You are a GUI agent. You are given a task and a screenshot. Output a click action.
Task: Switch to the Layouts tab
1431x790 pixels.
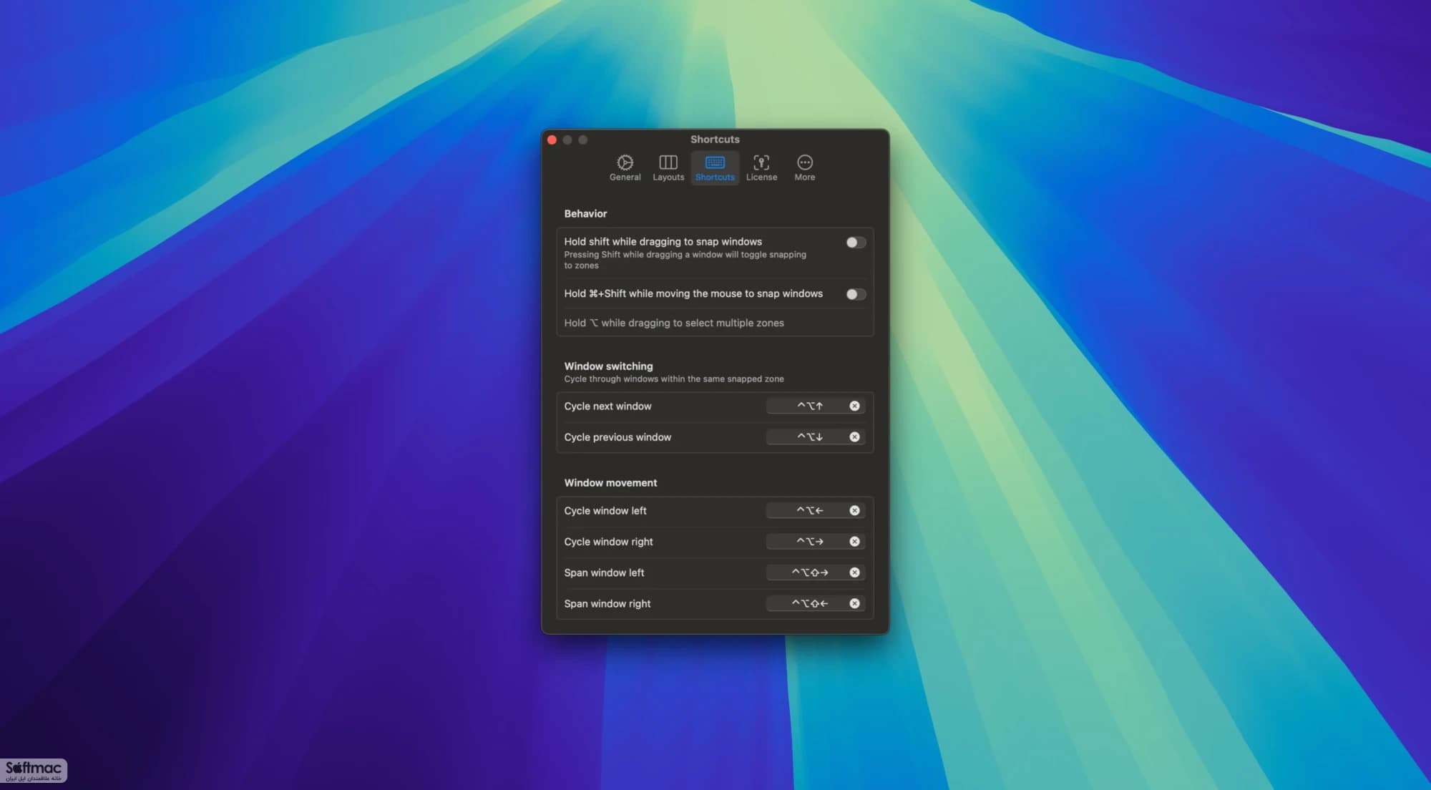point(668,168)
